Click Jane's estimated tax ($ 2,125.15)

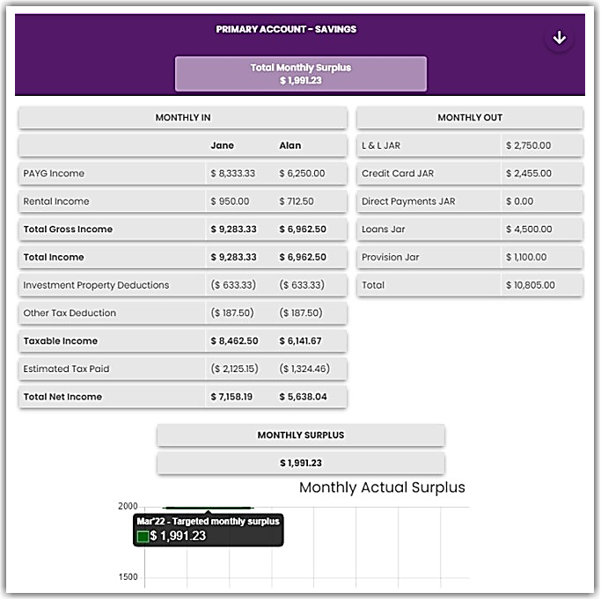(234, 369)
